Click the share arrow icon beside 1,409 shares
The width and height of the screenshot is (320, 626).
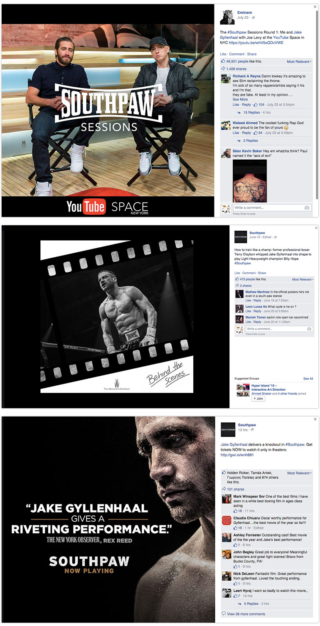223,69
